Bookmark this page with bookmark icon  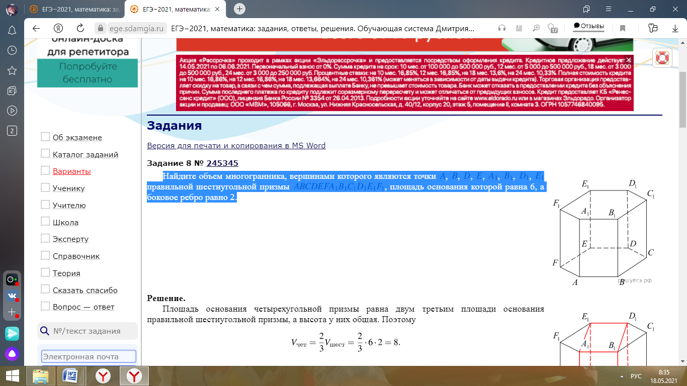pos(623,28)
